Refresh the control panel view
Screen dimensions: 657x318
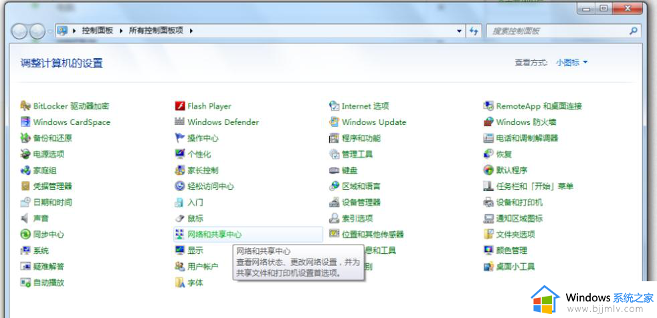pyautogui.click(x=474, y=31)
